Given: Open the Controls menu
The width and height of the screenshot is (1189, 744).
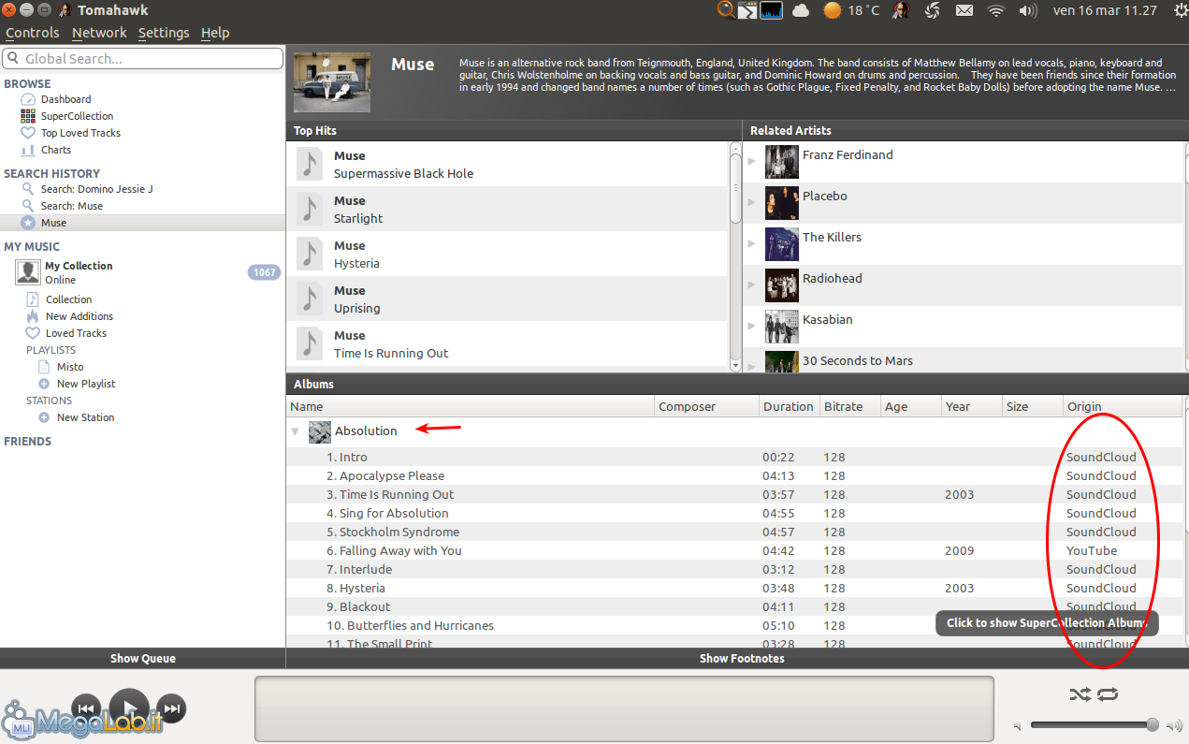Looking at the screenshot, I should coord(33,33).
